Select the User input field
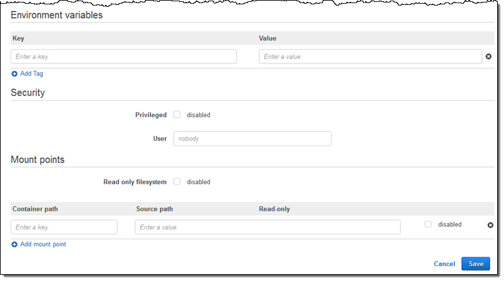 [252, 139]
